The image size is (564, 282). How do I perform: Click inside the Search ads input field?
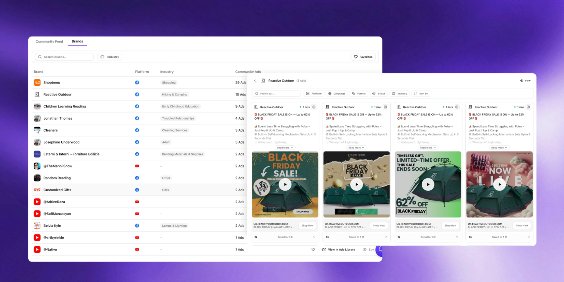(x=276, y=93)
